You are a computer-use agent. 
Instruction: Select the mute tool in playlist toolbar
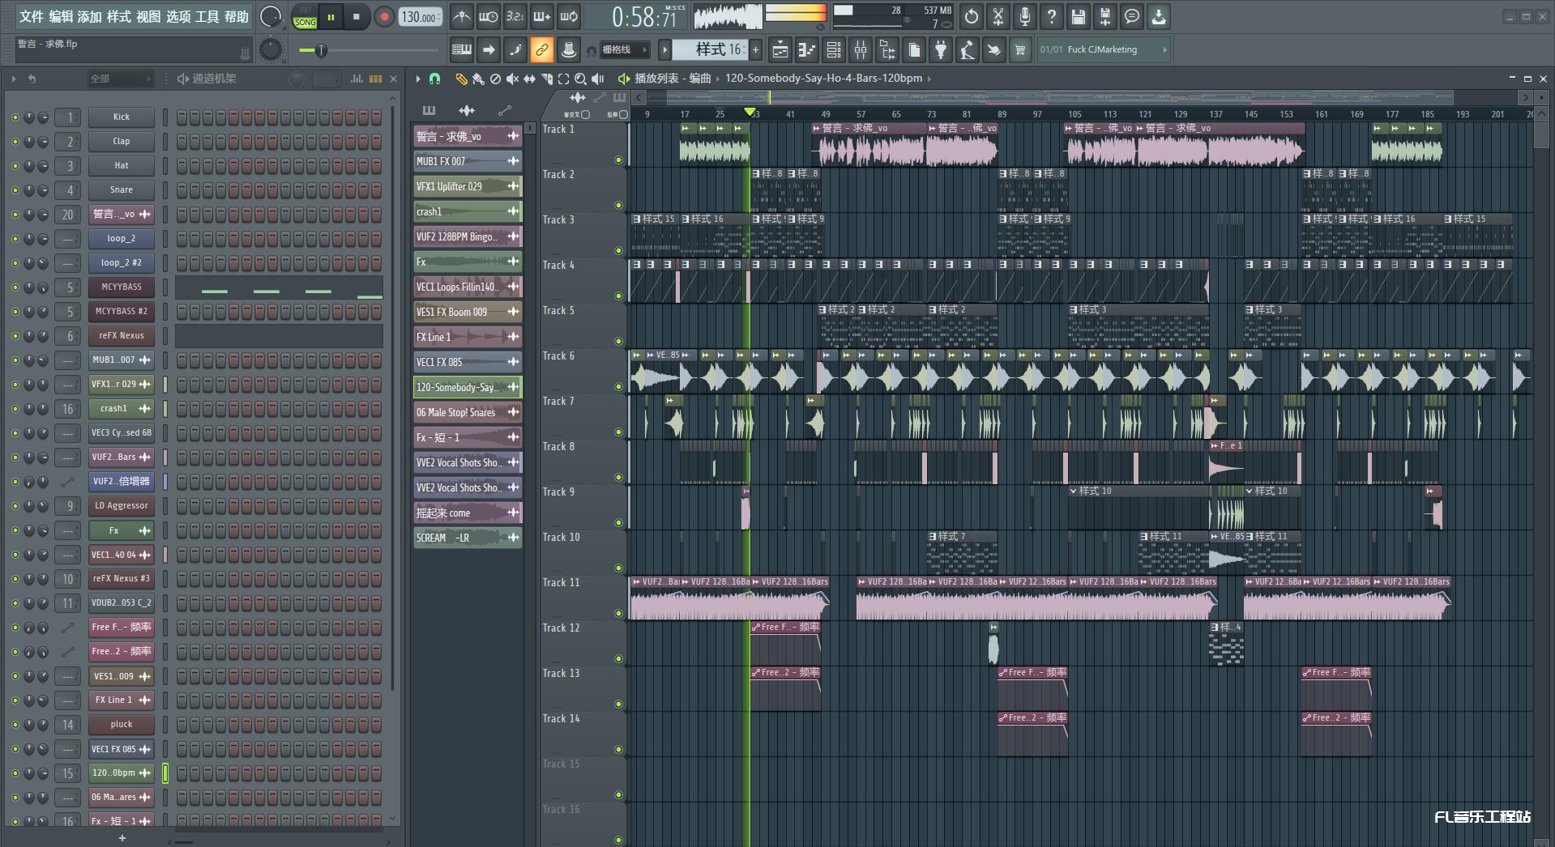[x=512, y=79]
